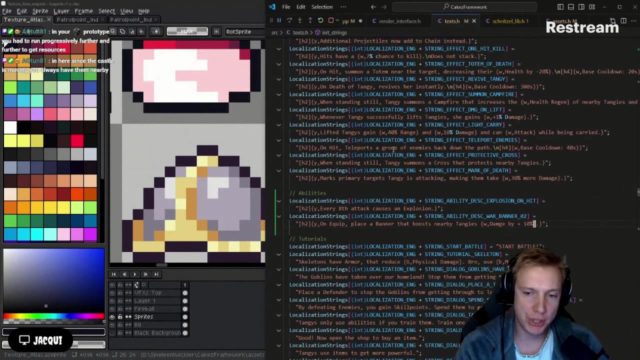The width and height of the screenshot is (640, 360).
Task: Jump to last frame in Aseprite
Action: click(156, 274)
